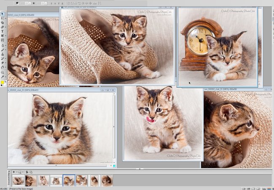Open the Eyedropper tool flyout arrow

coord(5,77)
